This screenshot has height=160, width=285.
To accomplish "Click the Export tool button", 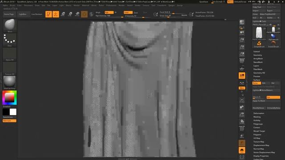I will pyautogui.click(x=273, y=11).
